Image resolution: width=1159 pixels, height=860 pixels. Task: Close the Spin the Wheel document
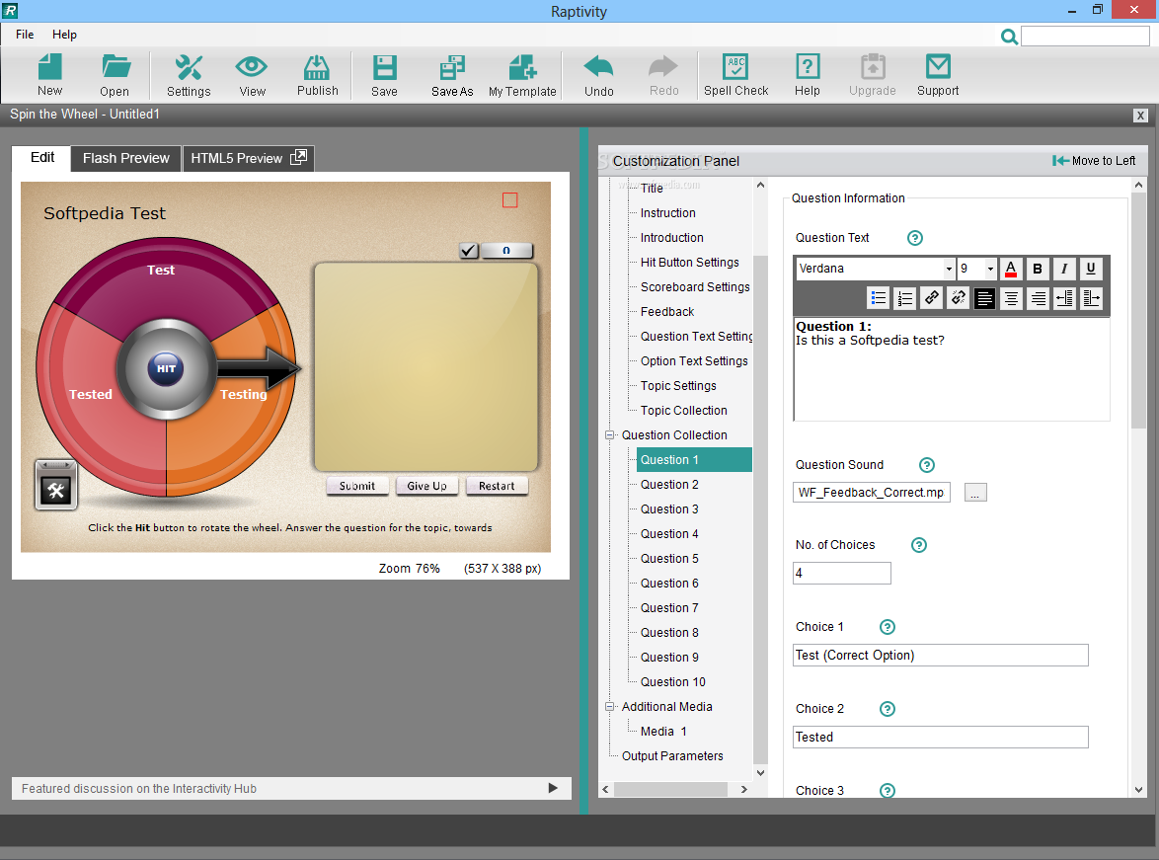1140,116
